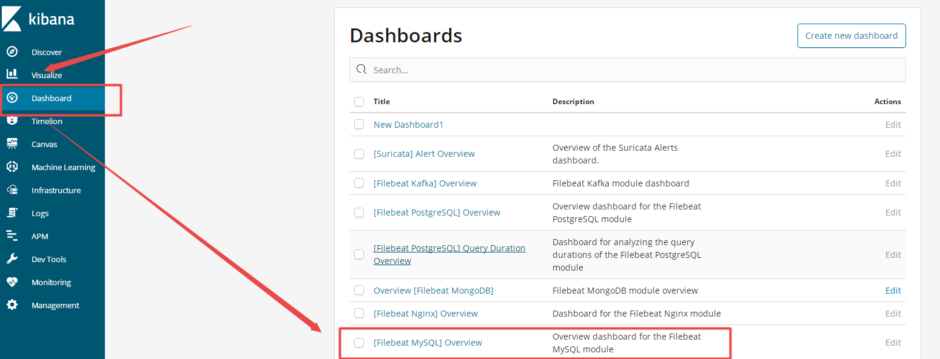Go to Dashboard in the sidebar
940x359 pixels.
pyautogui.click(x=52, y=98)
